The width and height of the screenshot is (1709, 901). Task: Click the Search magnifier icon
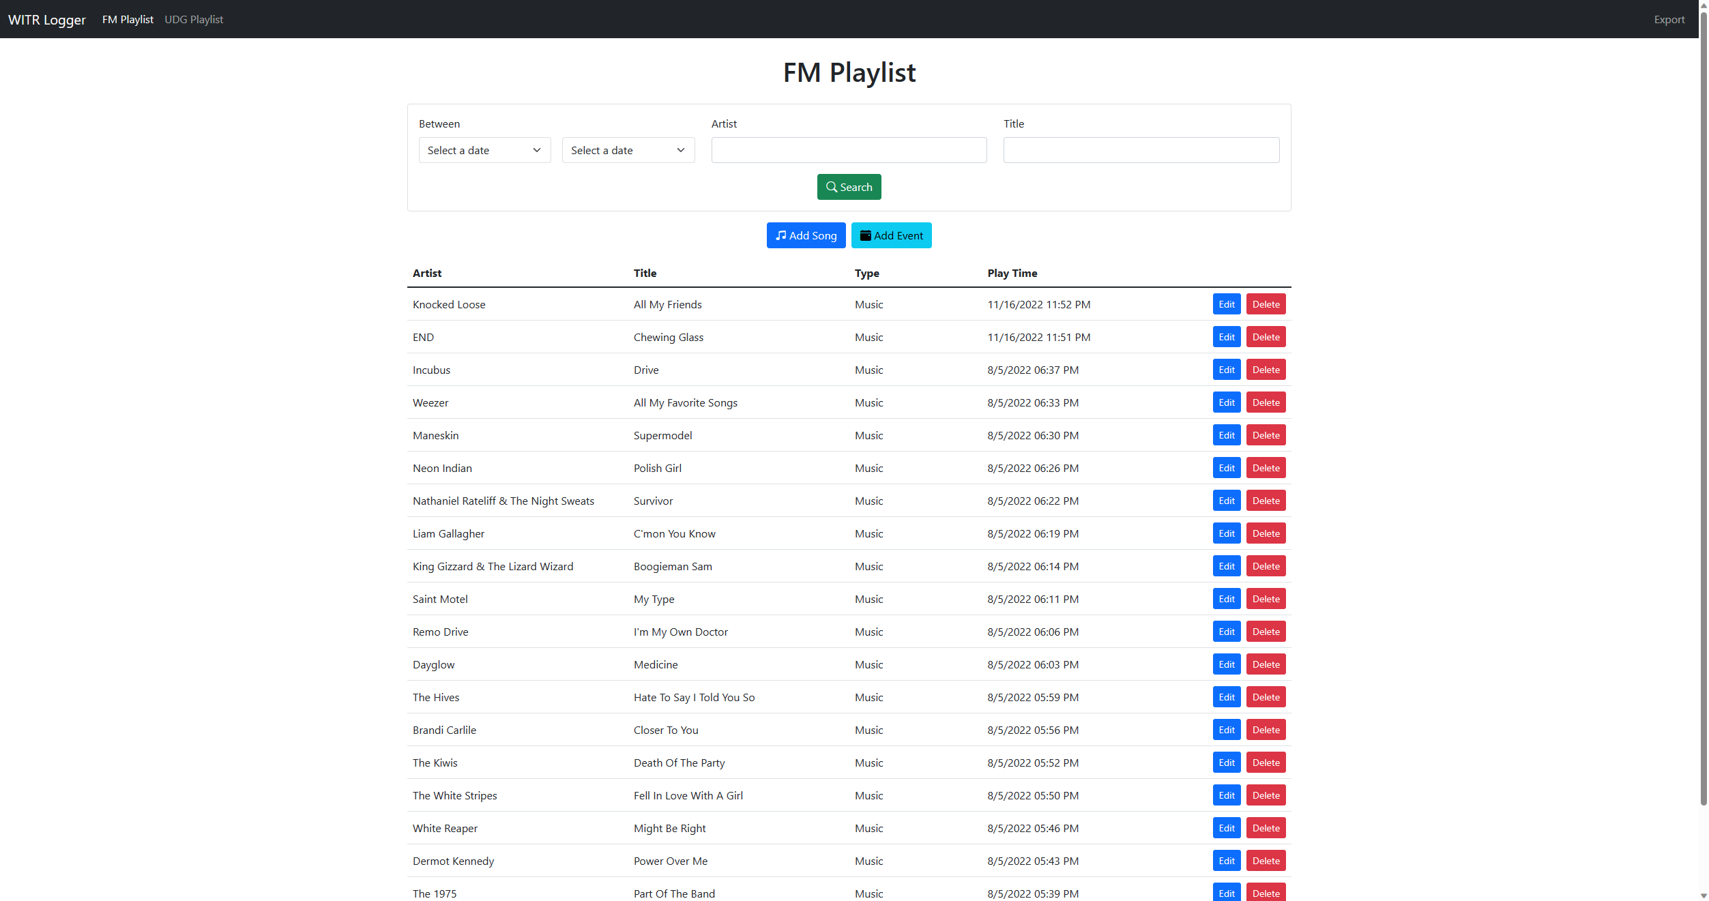(832, 186)
